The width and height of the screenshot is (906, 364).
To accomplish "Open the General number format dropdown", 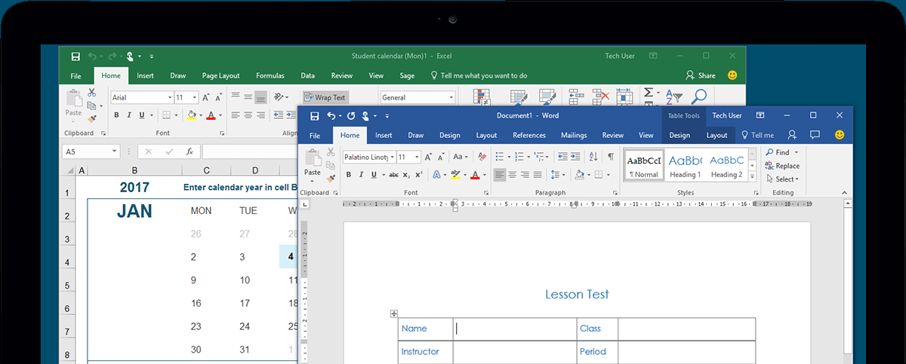I will [x=451, y=97].
